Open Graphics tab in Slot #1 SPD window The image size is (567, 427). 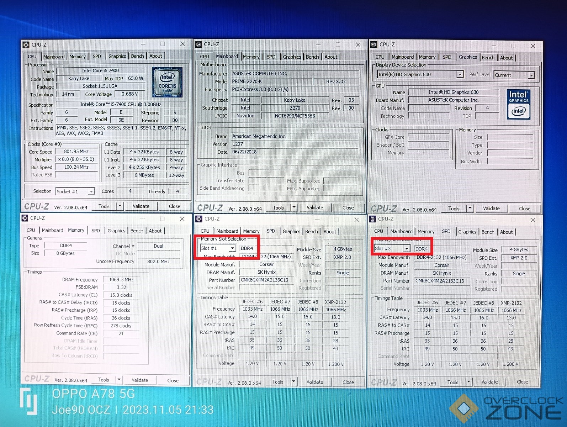(x=291, y=232)
